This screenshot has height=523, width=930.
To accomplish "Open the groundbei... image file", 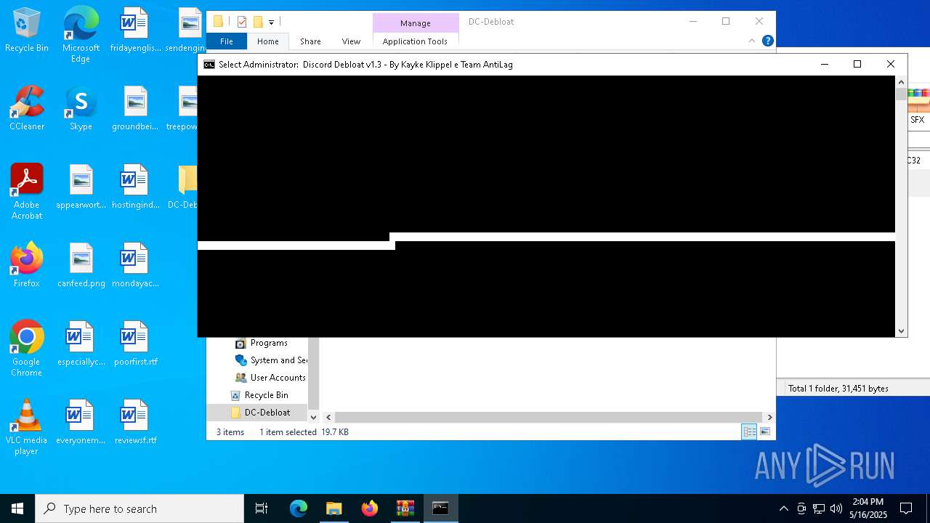I will (x=135, y=108).
